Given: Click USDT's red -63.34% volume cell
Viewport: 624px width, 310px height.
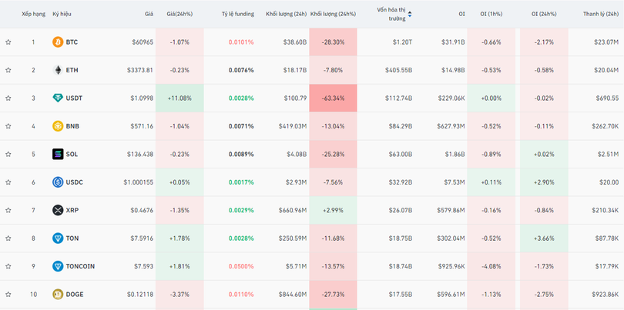Looking at the screenshot, I should pos(333,98).
